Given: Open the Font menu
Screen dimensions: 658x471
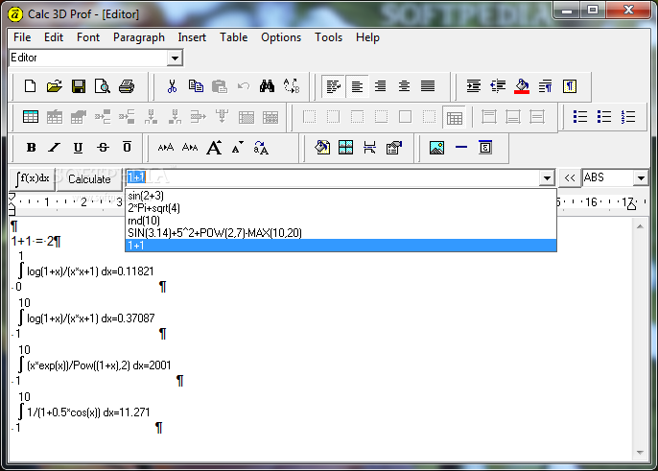Looking at the screenshot, I should 88,37.
